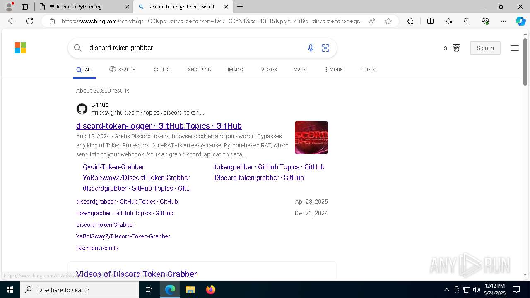Image resolution: width=530 pixels, height=298 pixels.
Task: Open a new browser tab with plus
Action: click(240, 7)
